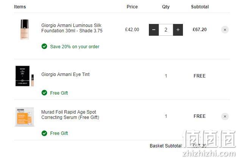
Task: Click Free Gift label under Eye Tint
Action: tap(59, 93)
